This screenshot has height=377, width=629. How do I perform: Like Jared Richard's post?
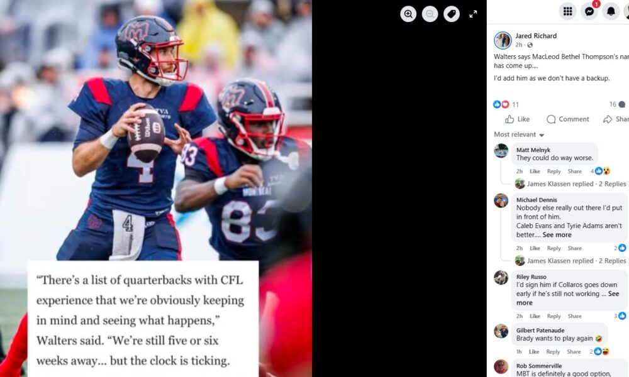point(518,119)
